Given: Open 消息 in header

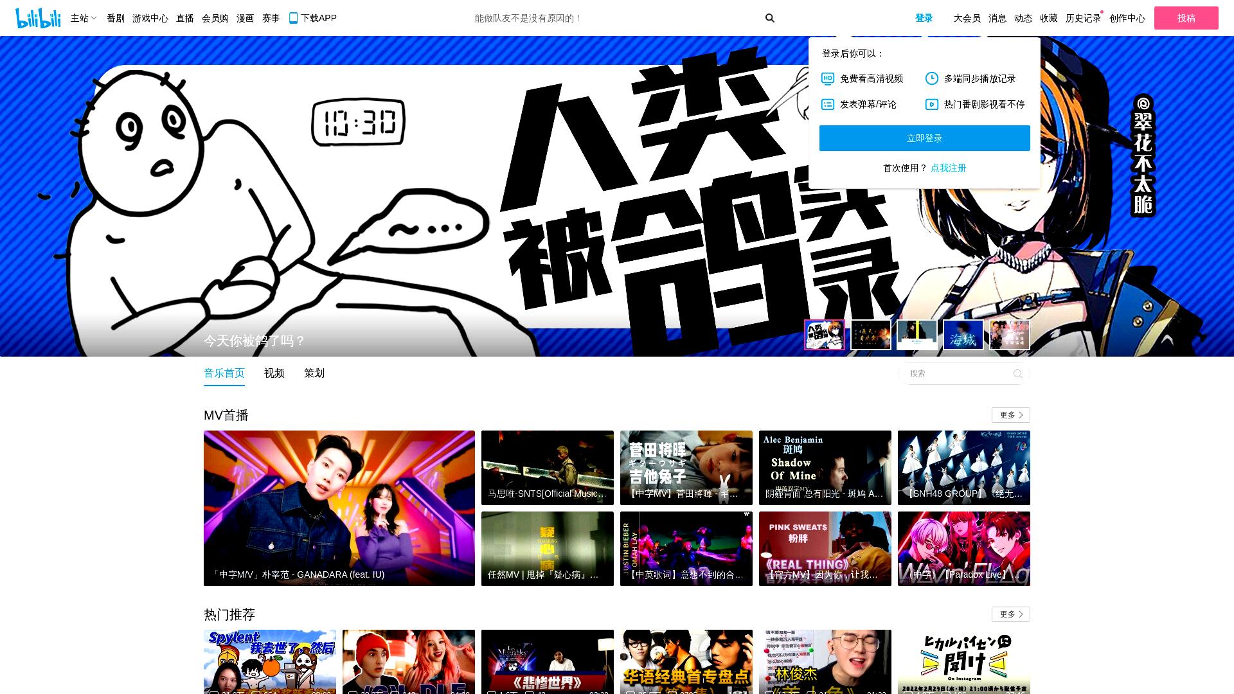Looking at the screenshot, I should [997, 18].
